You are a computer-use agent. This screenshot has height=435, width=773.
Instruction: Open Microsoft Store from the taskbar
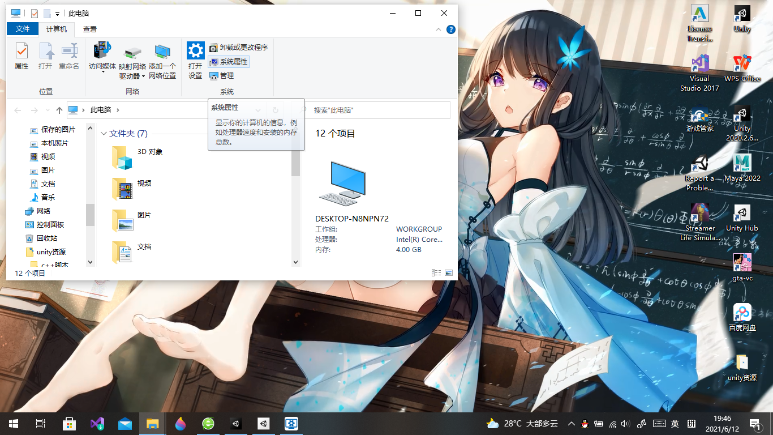69,424
